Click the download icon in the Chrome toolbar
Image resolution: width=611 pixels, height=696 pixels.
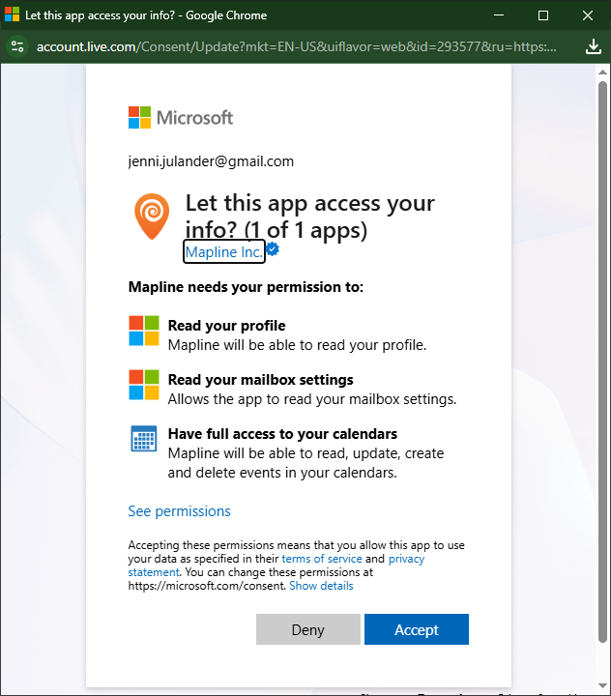(x=594, y=46)
